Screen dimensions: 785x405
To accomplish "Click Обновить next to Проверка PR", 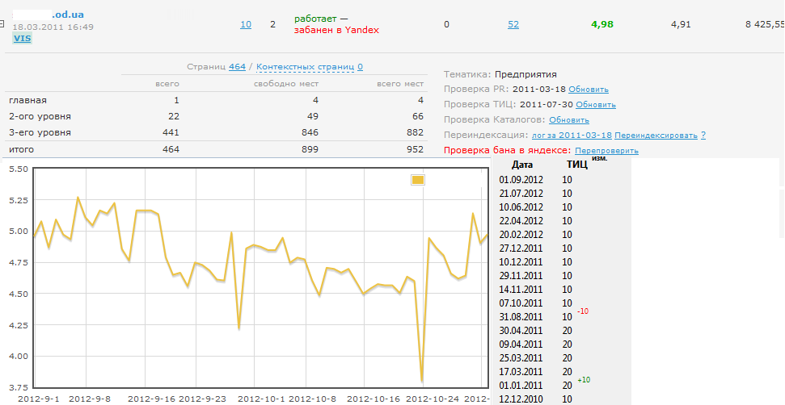I will [589, 90].
